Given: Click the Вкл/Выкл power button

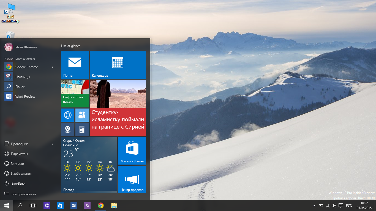Looking at the screenshot, I should (18, 184).
